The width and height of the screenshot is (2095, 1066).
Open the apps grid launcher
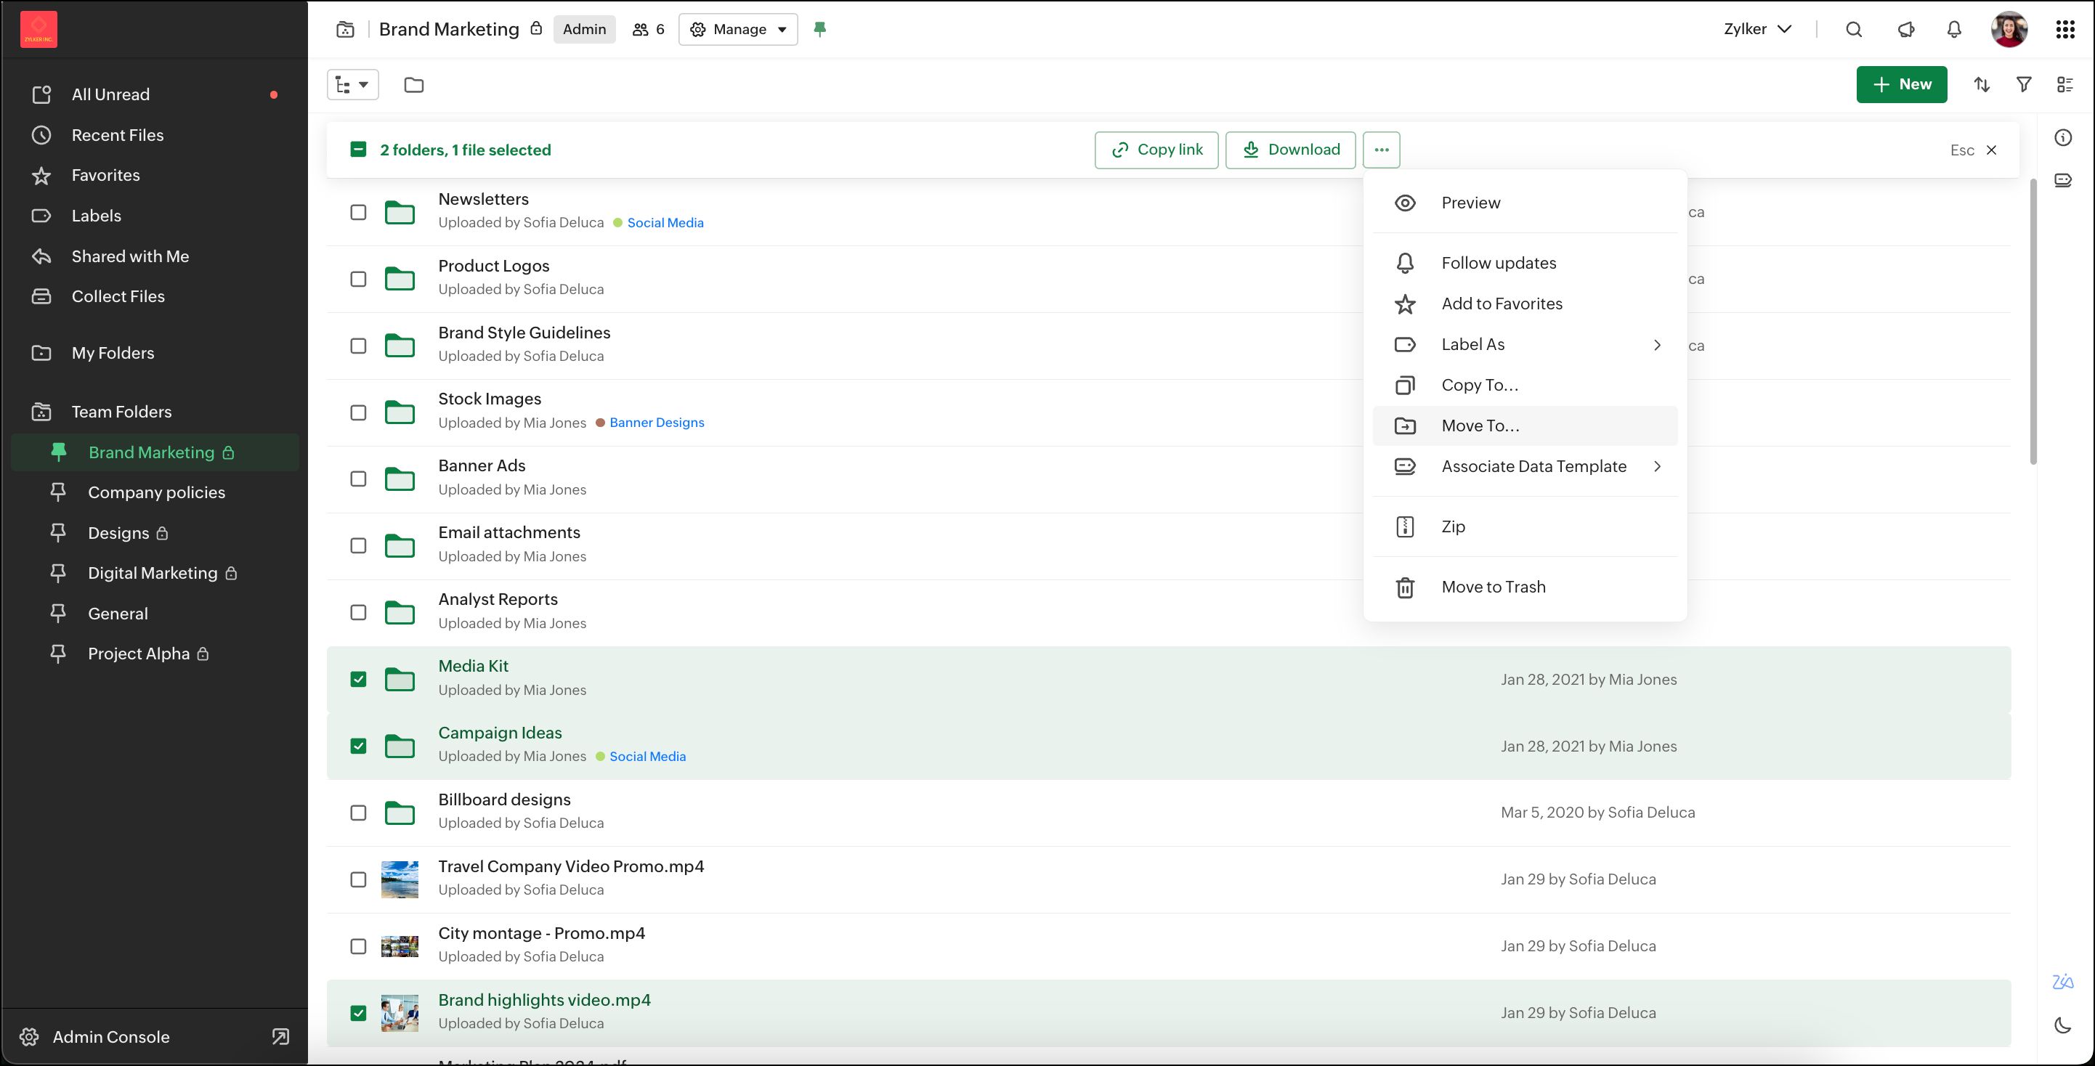2065,29
